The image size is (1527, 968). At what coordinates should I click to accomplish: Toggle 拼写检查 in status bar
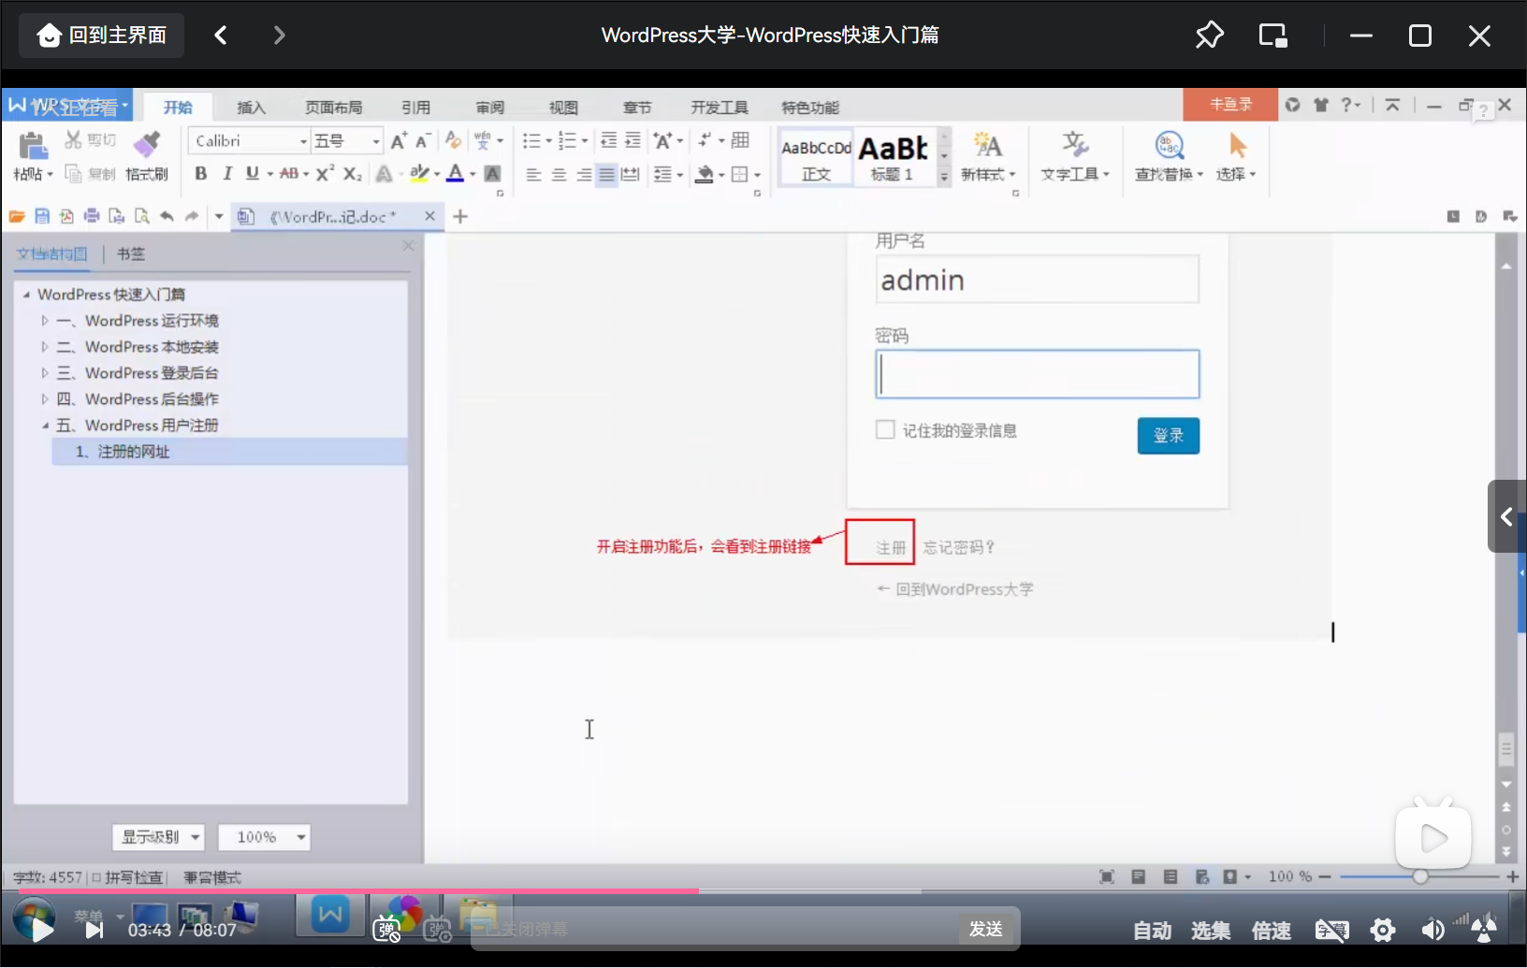coord(128,877)
